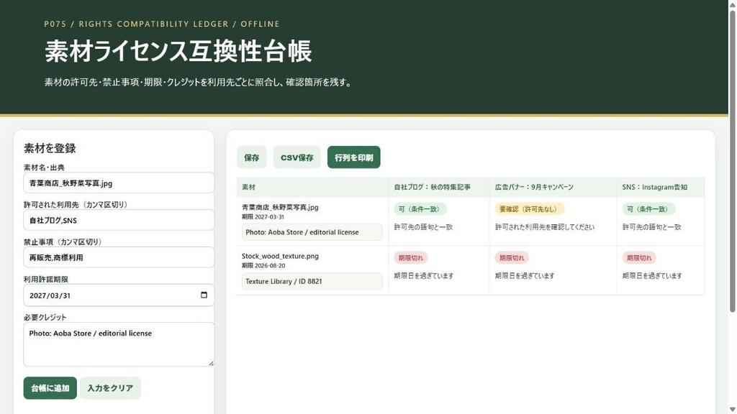
Task: Grab the textarea resize handle in 必要クレジット
Action: (211, 363)
